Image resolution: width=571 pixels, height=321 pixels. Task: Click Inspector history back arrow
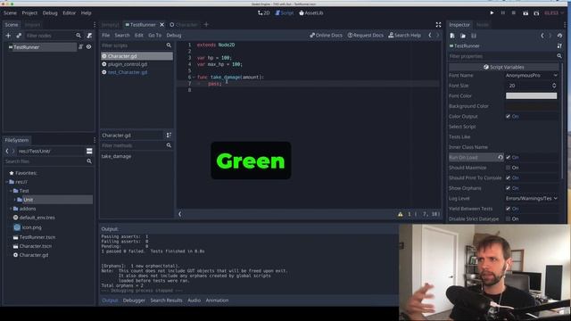point(542,36)
